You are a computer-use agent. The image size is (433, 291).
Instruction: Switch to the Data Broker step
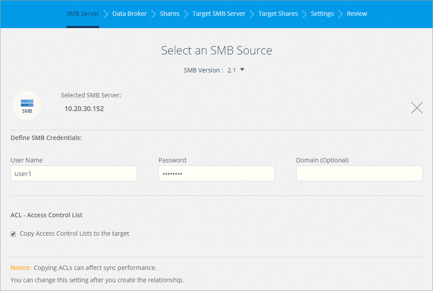click(129, 14)
